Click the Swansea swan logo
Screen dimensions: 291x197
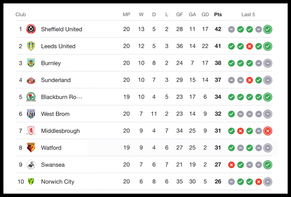coord(31,165)
